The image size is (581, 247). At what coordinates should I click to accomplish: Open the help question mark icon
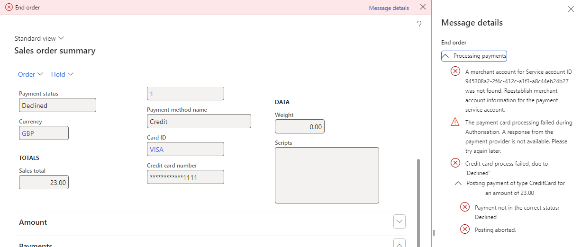click(x=419, y=25)
